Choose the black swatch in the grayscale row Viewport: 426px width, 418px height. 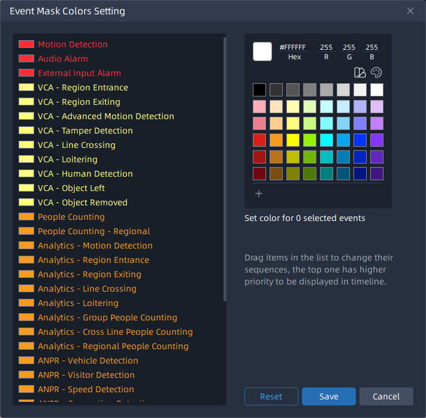click(259, 90)
